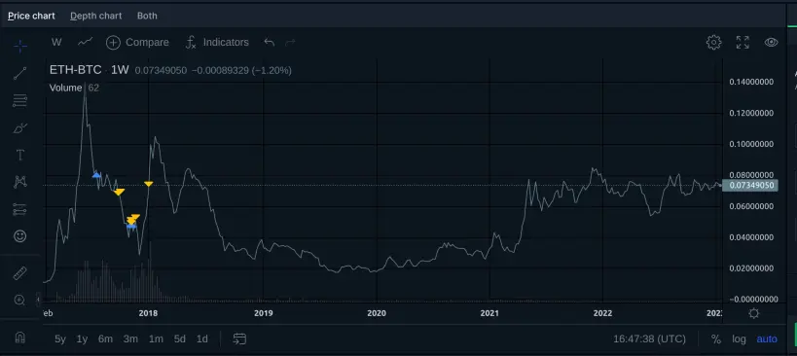This screenshot has height=356, width=797.
Task: Open the Indicators menu
Action: [x=217, y=43]
